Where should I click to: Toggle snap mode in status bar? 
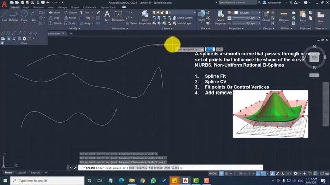[227, 173]
